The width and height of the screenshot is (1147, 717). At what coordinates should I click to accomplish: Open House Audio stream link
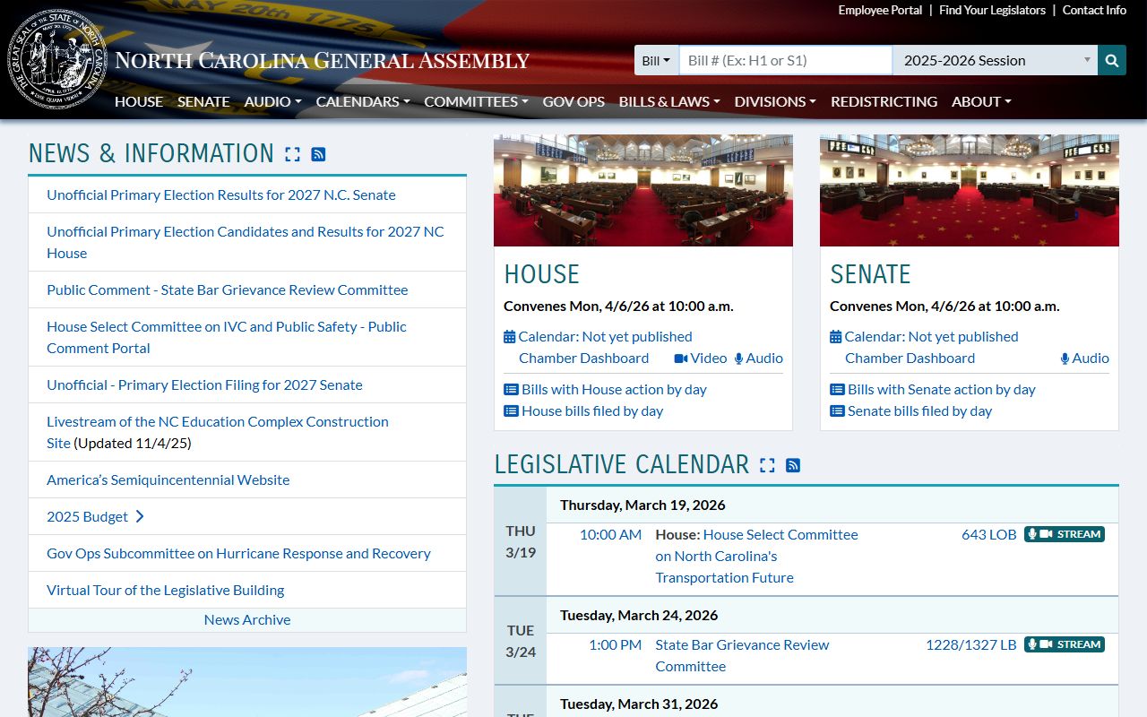click(759, 358)
